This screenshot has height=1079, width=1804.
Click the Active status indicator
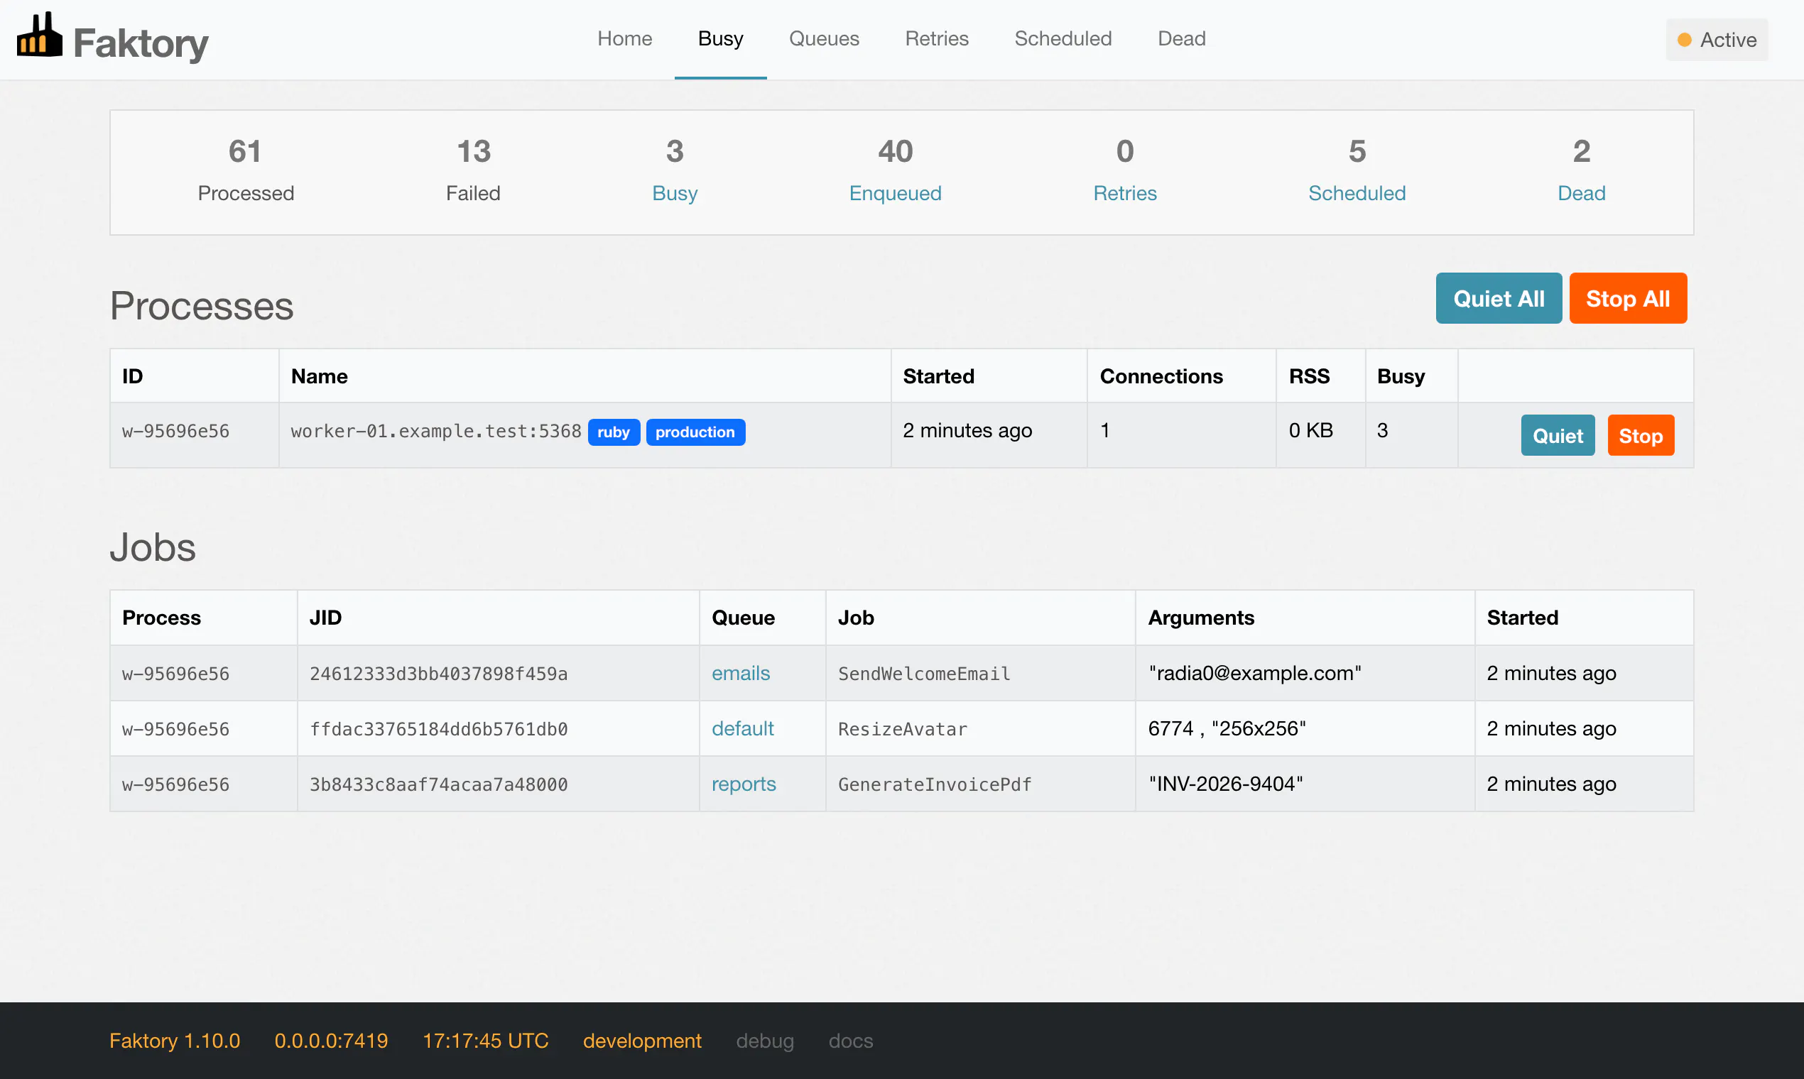coord(1717,40)
